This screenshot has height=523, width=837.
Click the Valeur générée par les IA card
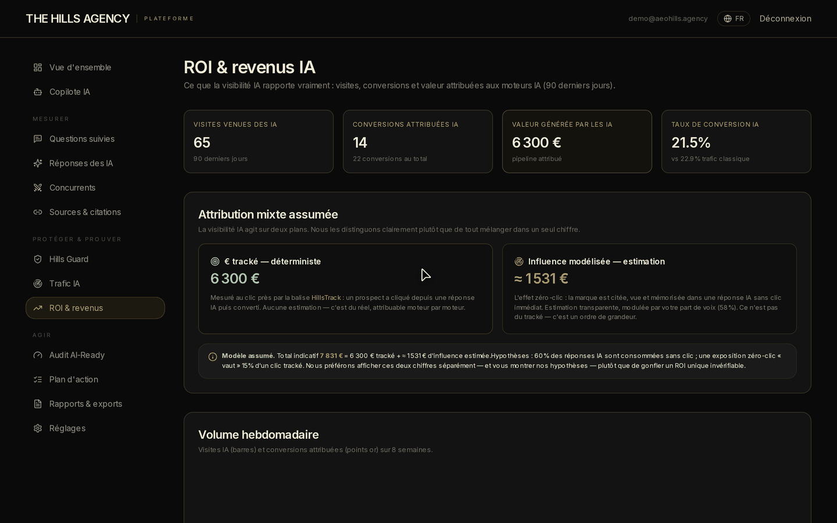pyautogui.click(x=577, y=141)
